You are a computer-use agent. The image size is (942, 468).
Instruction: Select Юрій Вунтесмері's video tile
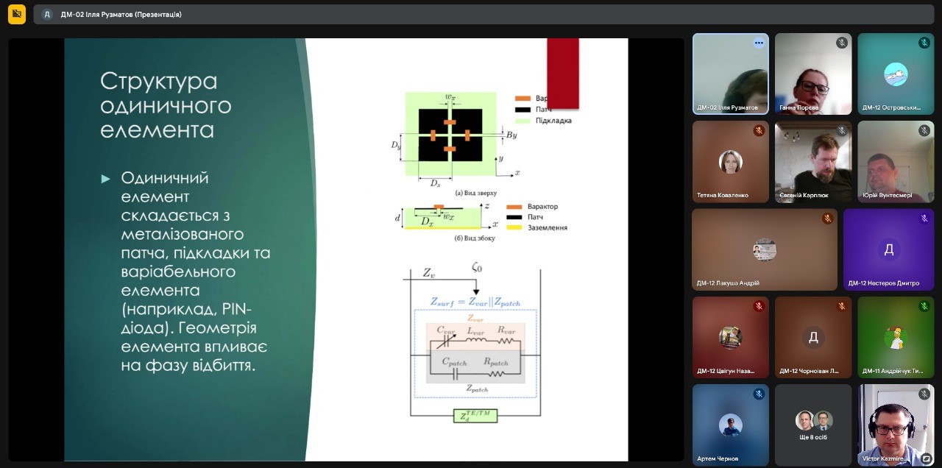pyautogui.click(x=896, y=162)
